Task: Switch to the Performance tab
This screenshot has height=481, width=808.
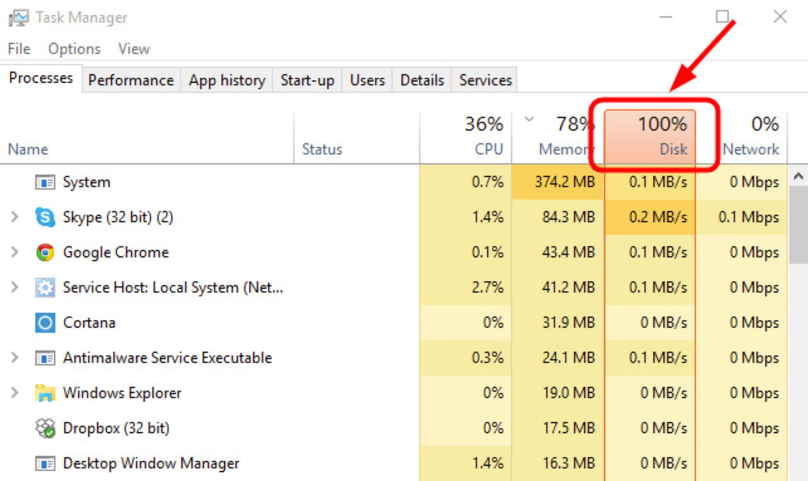Action: tap(131, 80)
